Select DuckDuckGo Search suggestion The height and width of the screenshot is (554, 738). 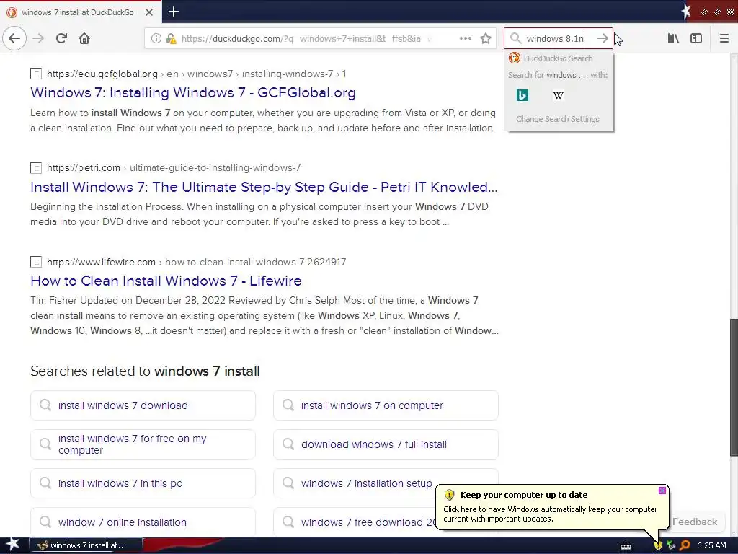pyautogui.click(x=559, y=58)
